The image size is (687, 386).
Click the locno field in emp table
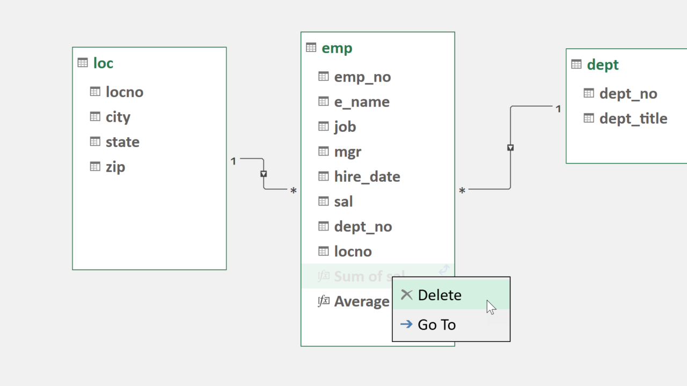coord(353,251)
